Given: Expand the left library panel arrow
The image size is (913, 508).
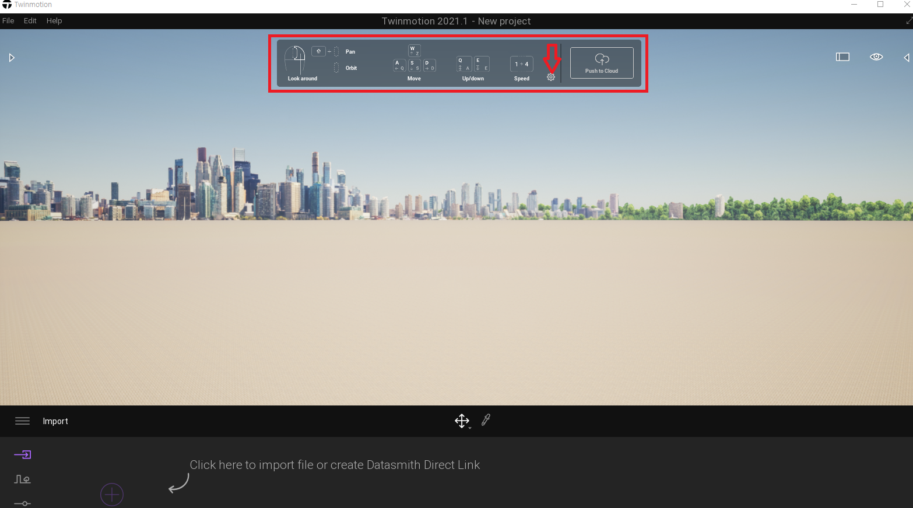Looking at the screenshot, I should [x=11, y=58].
